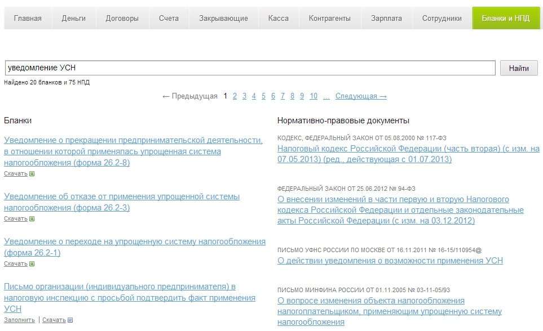Go to results page 9
This screenshot has width=543, height=331.
302,96
